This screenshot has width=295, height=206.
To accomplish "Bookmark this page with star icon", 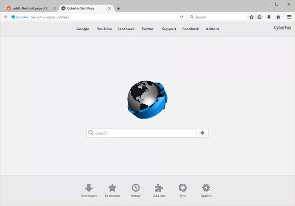I will point(251,17).
